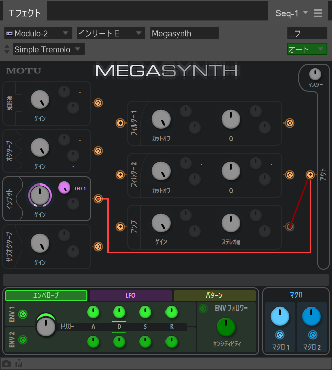Click the purple LFO 1 modulation amount knob
Viewport: 332px width, 370px height.
click(64, 188)
